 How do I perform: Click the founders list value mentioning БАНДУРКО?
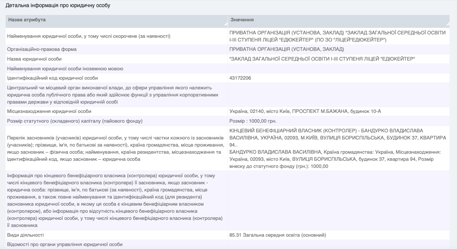point(337,148)
